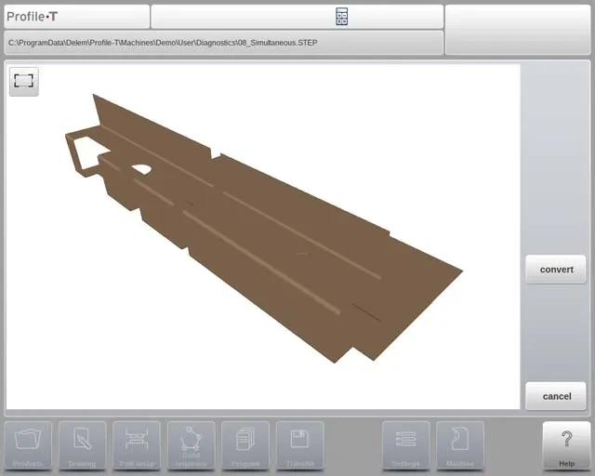Click the fit-to-view frame icon
Viewport: 595px width, 476px height.
pos(24,82)
